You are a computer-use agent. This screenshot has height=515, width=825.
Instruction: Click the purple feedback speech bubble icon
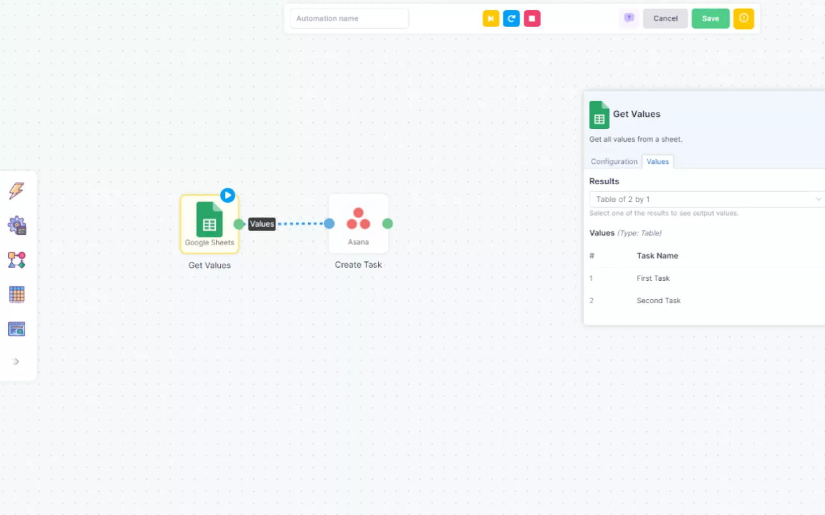click(x=629, y=19)
